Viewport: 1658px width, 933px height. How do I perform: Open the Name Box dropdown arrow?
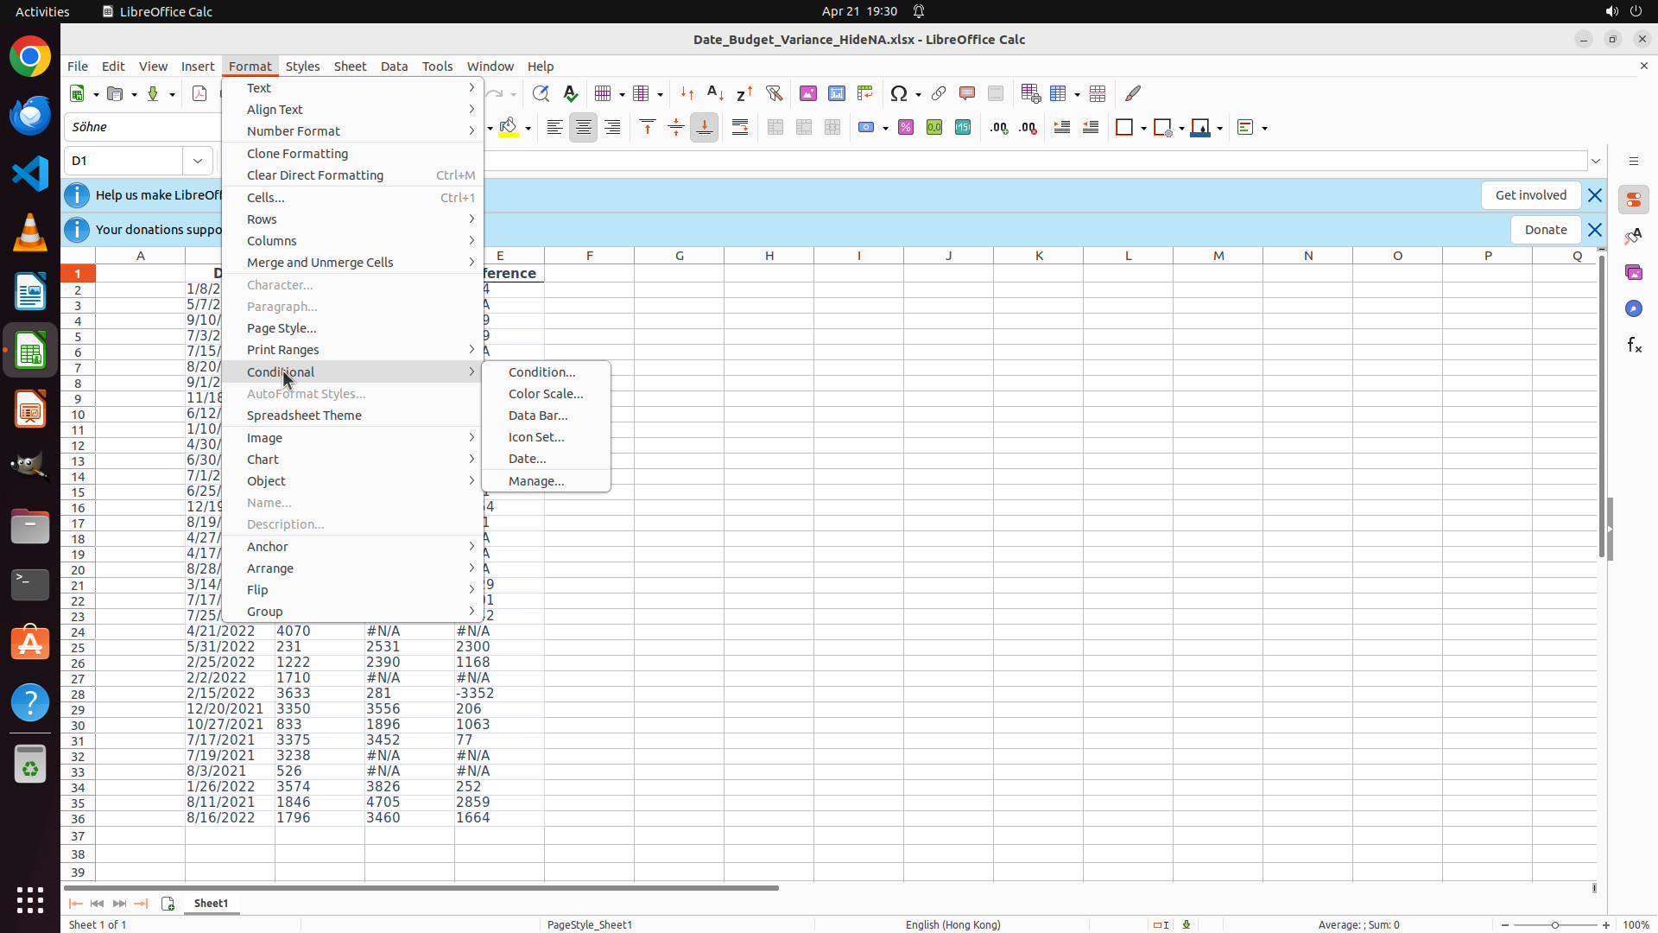[x=198, y=161]
